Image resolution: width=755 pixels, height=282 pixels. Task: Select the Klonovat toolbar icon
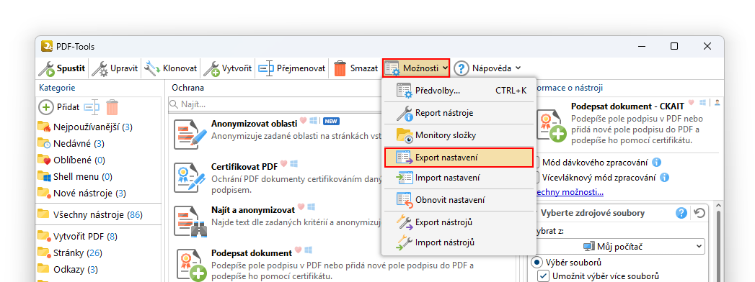[152, 68]
